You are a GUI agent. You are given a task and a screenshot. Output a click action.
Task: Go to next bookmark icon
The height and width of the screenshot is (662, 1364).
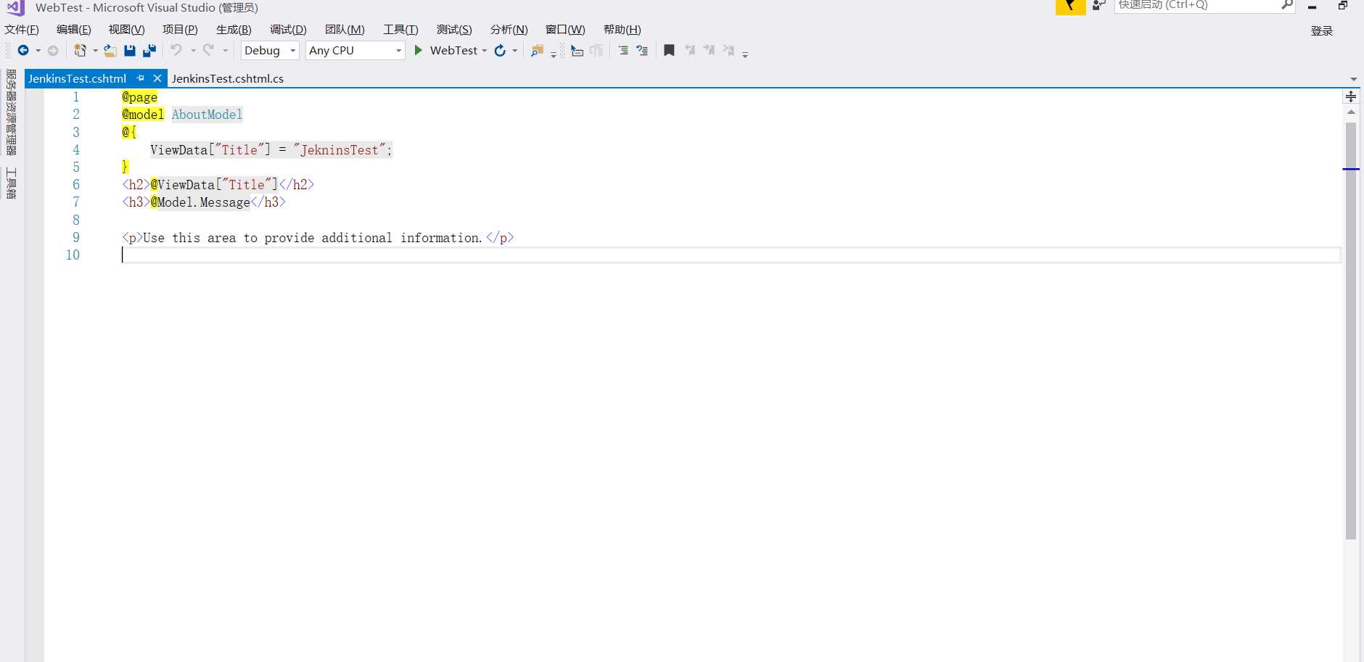click(709, 50)
